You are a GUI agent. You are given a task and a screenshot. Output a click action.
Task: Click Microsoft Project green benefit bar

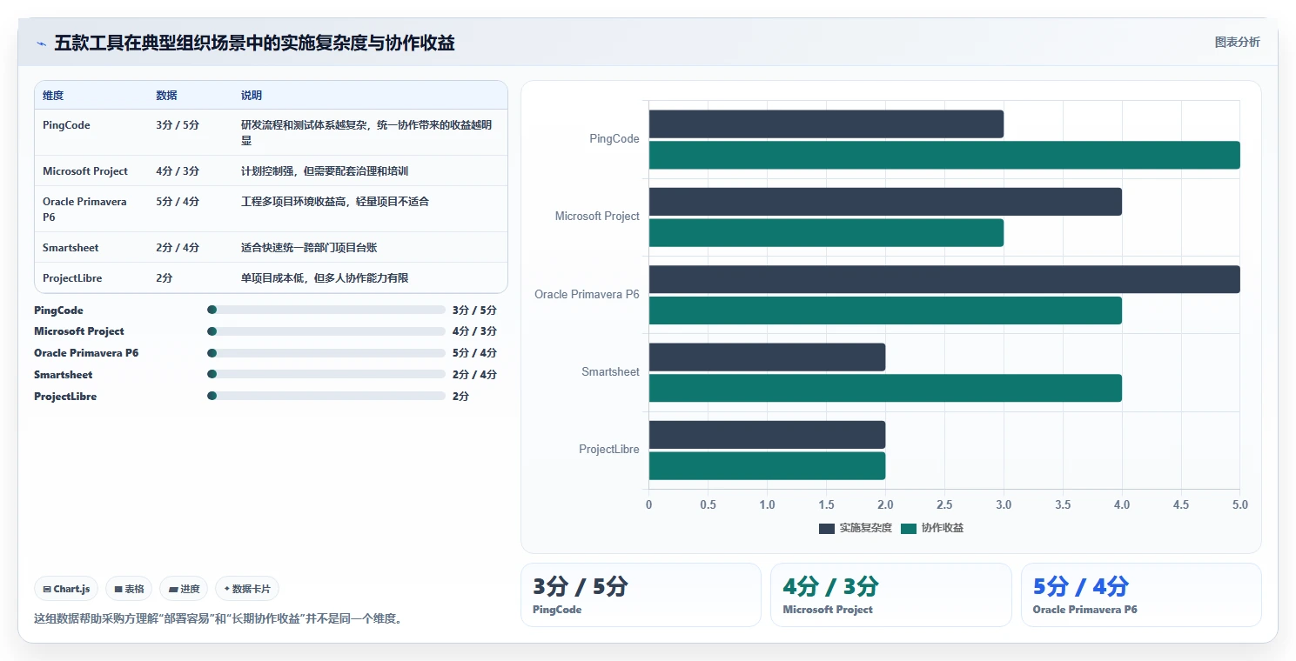826,232
